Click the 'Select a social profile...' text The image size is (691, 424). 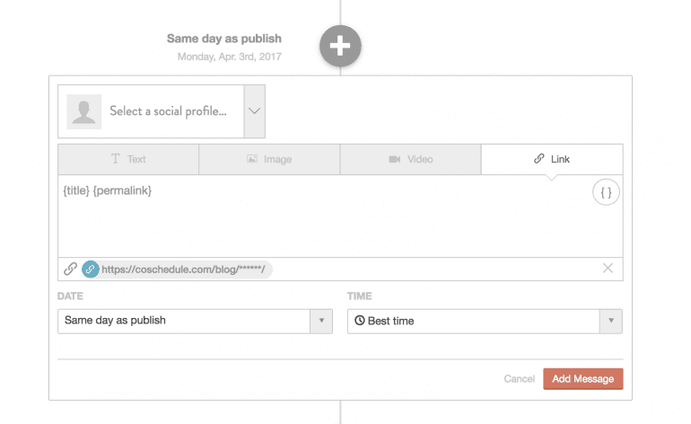click(x=168, y=111)
